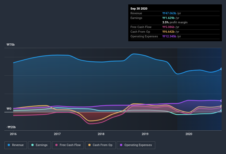
Task: Click the Cash From Op endpoint marker
Action: (x=221, y=106)
